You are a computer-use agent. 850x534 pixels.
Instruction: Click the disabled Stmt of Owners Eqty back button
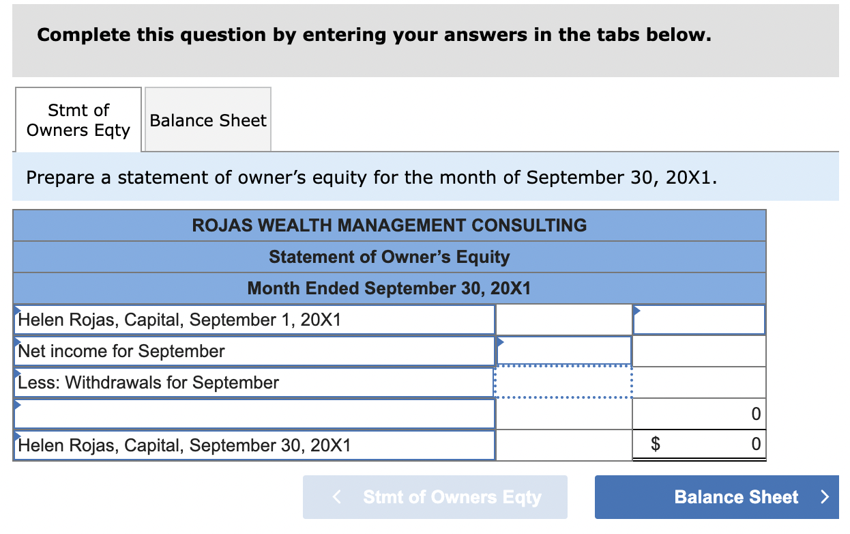pyautogui.click(x=435, y=497)
